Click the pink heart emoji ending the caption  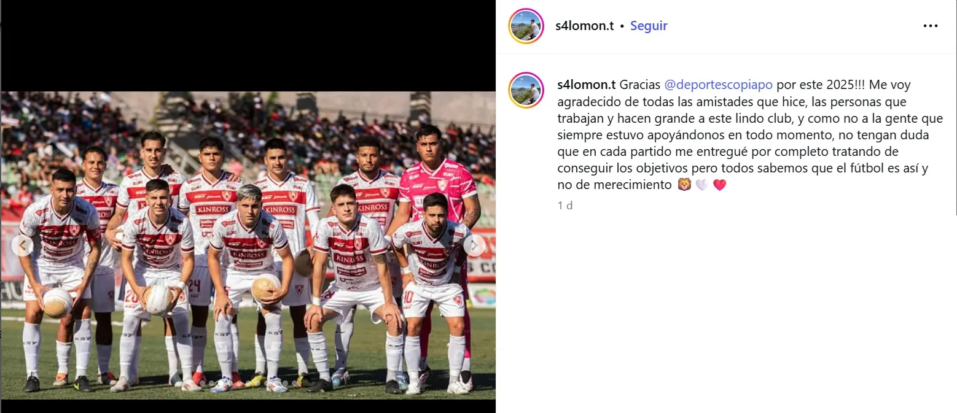[x=719, y=184]
